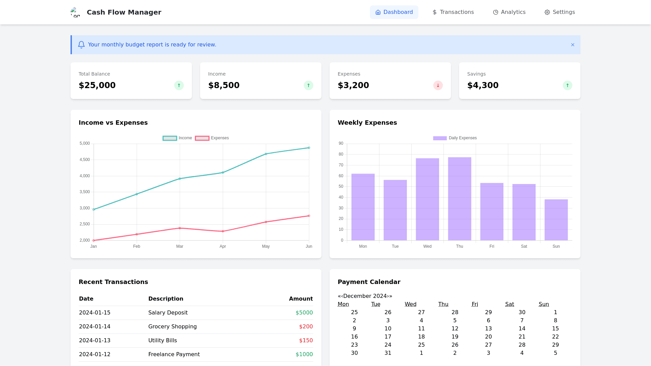Open the Analytics section
This screenshot has width=651, height=366.
point(509,12)
